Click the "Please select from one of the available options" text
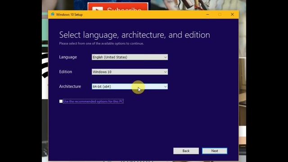The width and height of the screenshot is (288, 162). click(101, 44)
